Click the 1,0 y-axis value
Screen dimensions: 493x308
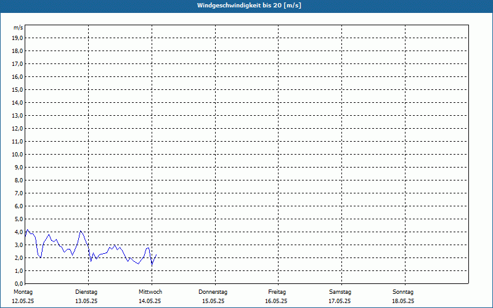18,270
